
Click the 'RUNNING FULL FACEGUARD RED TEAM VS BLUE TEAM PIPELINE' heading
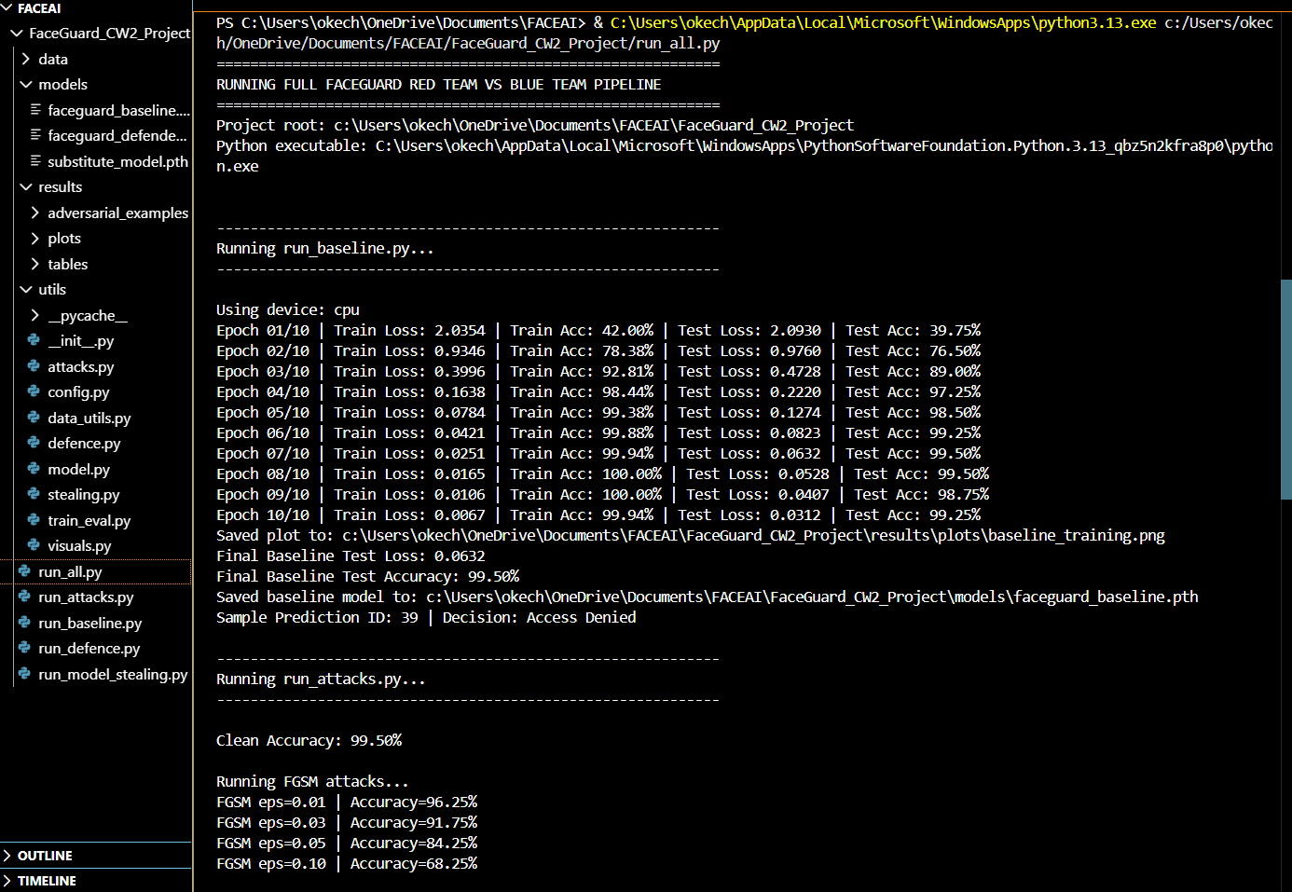439,85
